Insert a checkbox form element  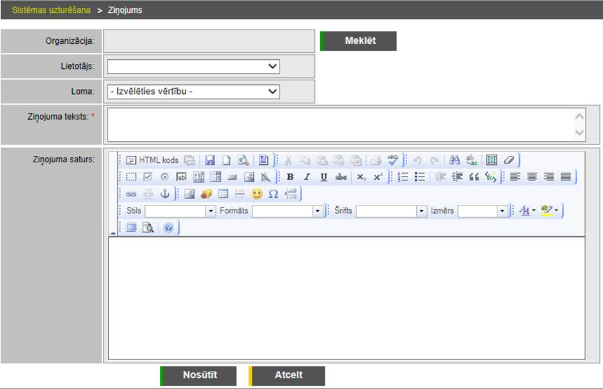[148, 177]
